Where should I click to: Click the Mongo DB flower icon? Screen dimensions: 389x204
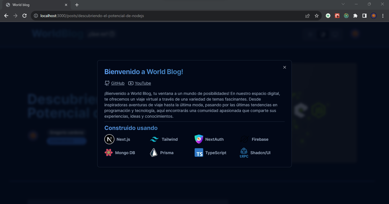[109, 152]
